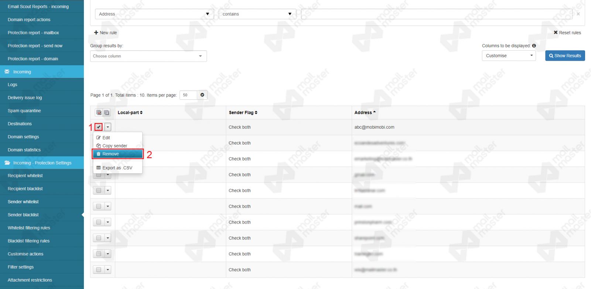Image resolution: width=591 pixels, height=289 pixels.
Task: Click the select-all rows icon in table header
Action: [99, 113]
